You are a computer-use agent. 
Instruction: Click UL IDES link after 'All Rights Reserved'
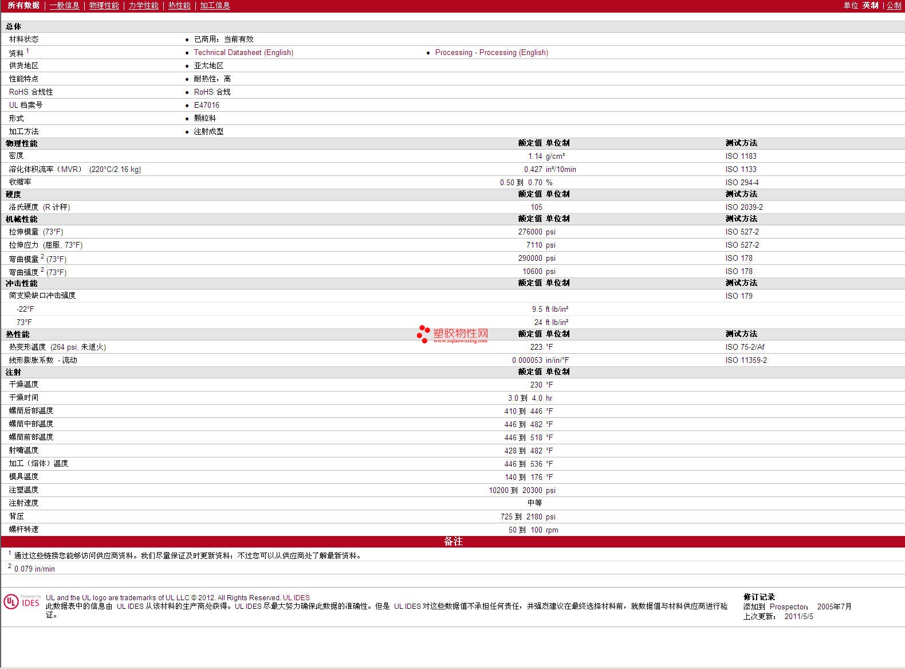point(296,597)
